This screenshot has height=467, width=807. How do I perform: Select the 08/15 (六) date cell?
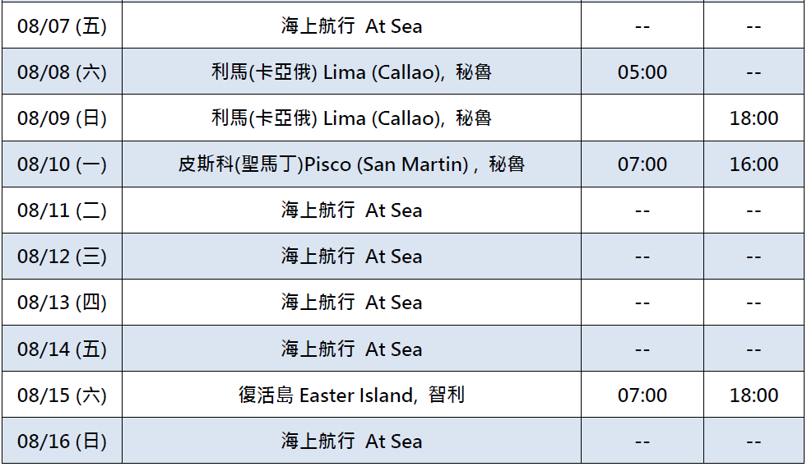click(62, 395)
